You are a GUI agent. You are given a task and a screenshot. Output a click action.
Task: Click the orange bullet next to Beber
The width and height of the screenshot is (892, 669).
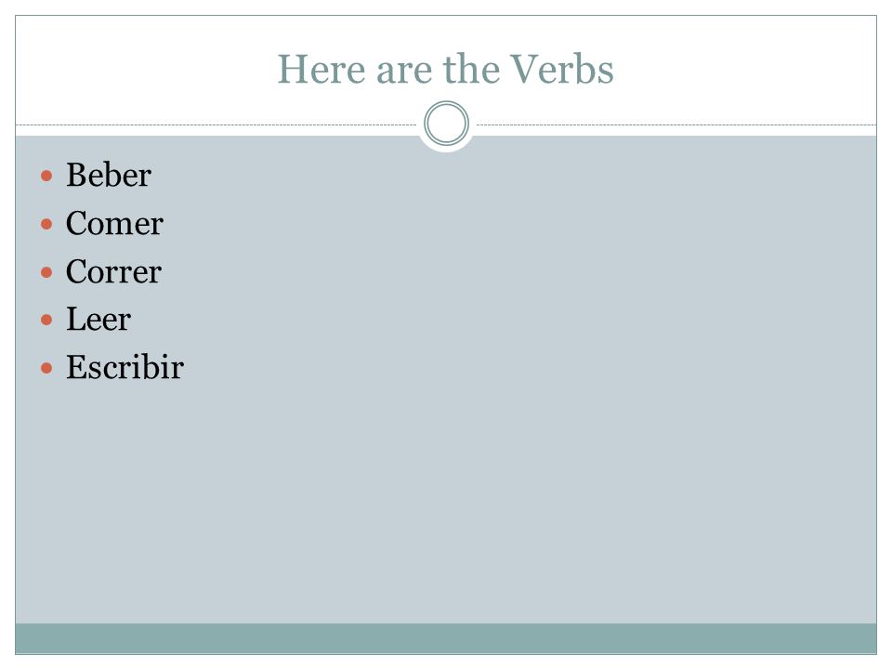coord(46,176)
